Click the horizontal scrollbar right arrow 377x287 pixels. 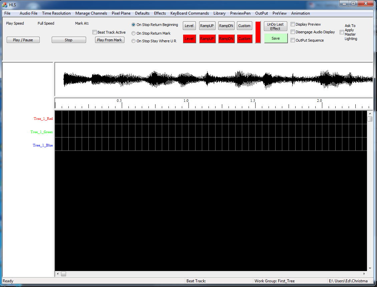coord(364,274)
